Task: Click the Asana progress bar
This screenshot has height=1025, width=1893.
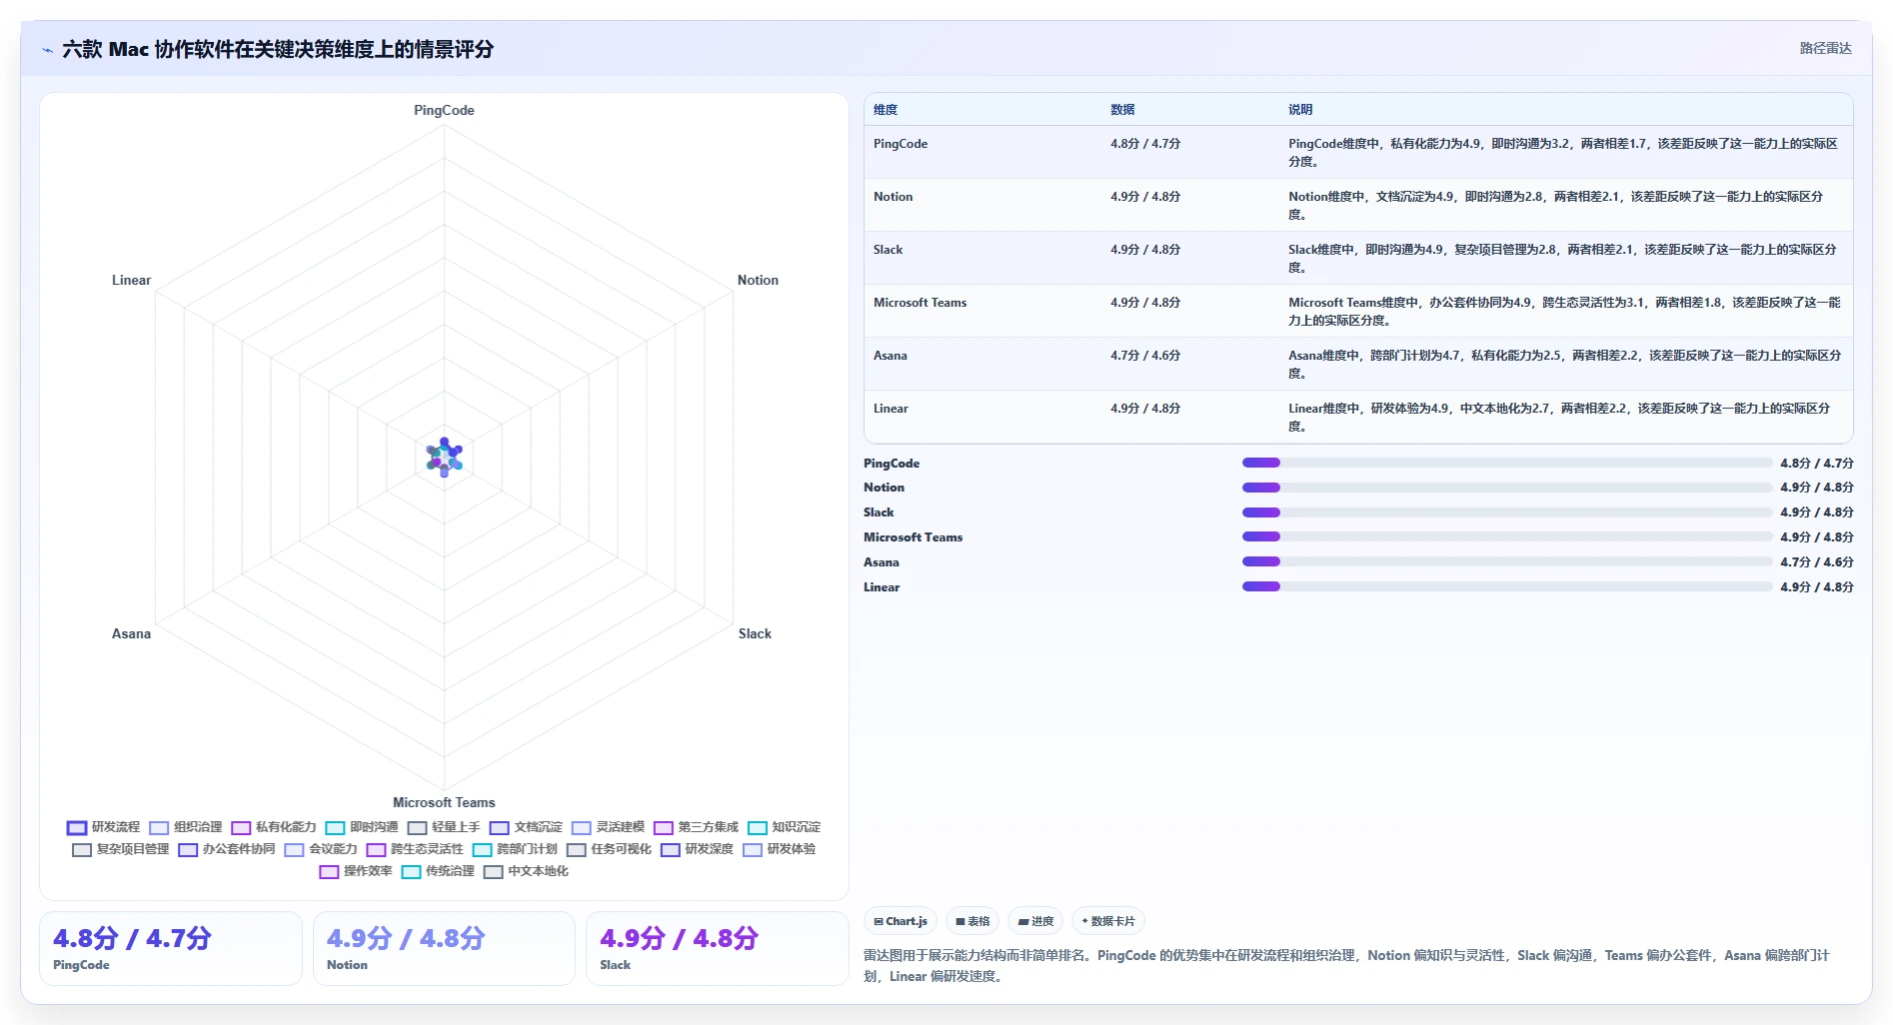Action: [1506, 561]
